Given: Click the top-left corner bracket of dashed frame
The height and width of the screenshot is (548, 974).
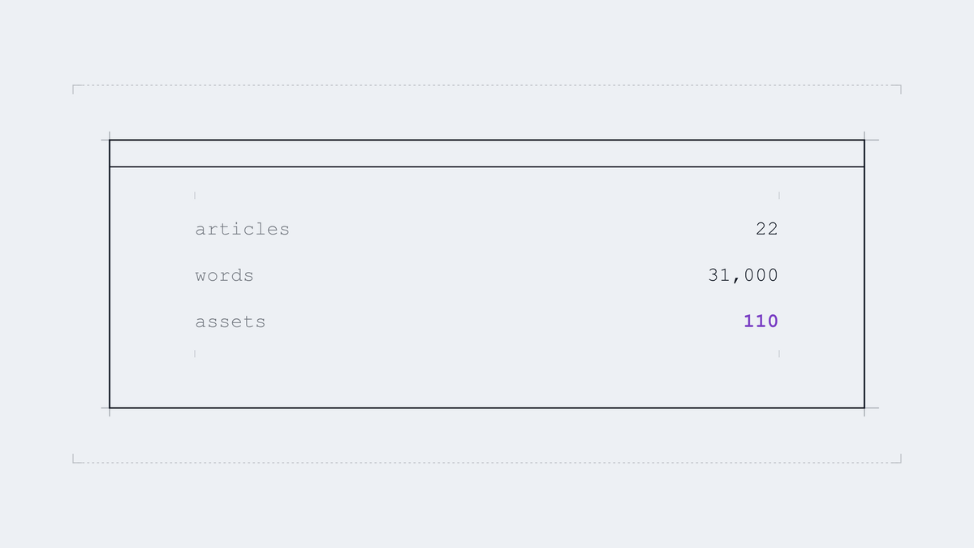Looking at the screenshot, I should pos(77,88).
